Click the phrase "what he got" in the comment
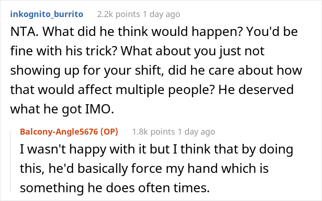 [46, 109]
